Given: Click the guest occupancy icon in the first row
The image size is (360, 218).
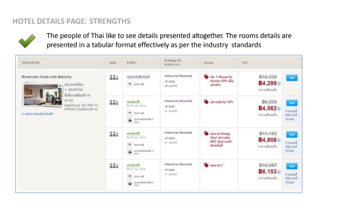Looking at the screenshot, I should point(114,77).
